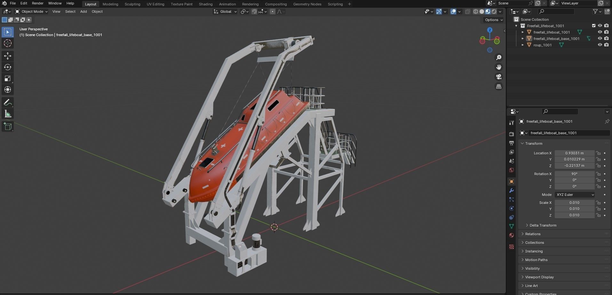Image resolution: width=612 pixels, height=295 pixels.
Task: Click the pan view hand icon
Action: click(498, 67)
